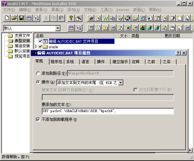Click the action icon showing letter L document
Image resolution: width=194 pixels, height=161 pixels.
point(98,28)
